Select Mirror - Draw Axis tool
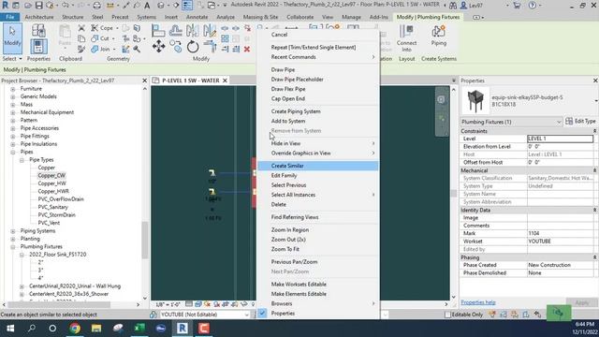 [210, 31]
